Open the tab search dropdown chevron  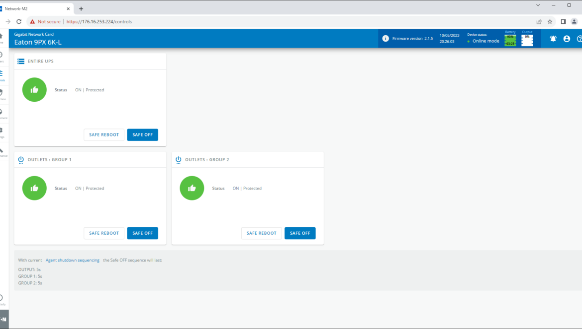point(538,5)
